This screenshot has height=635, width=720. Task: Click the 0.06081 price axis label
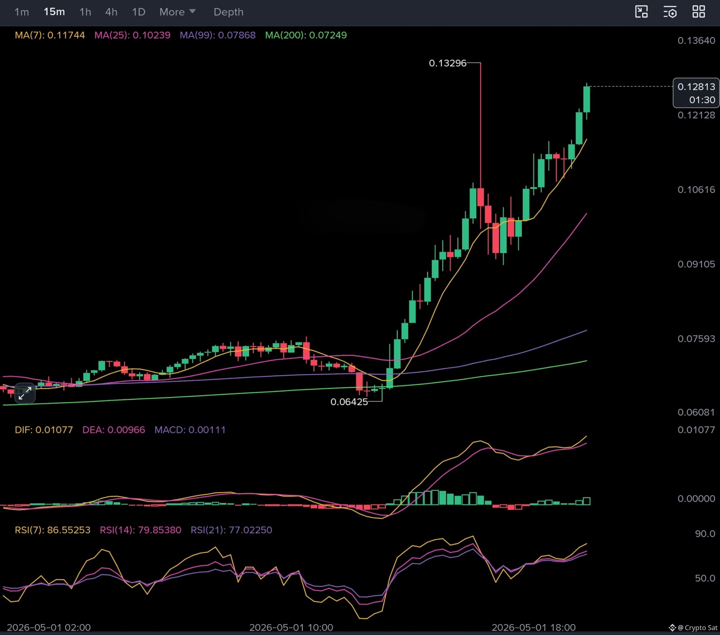(x=696, y=412)
